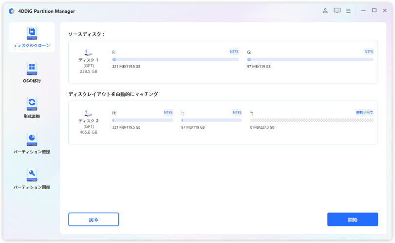The image size is (395, 243).
Task: Minimize the Partition Manager window
Action: (363, 11)
